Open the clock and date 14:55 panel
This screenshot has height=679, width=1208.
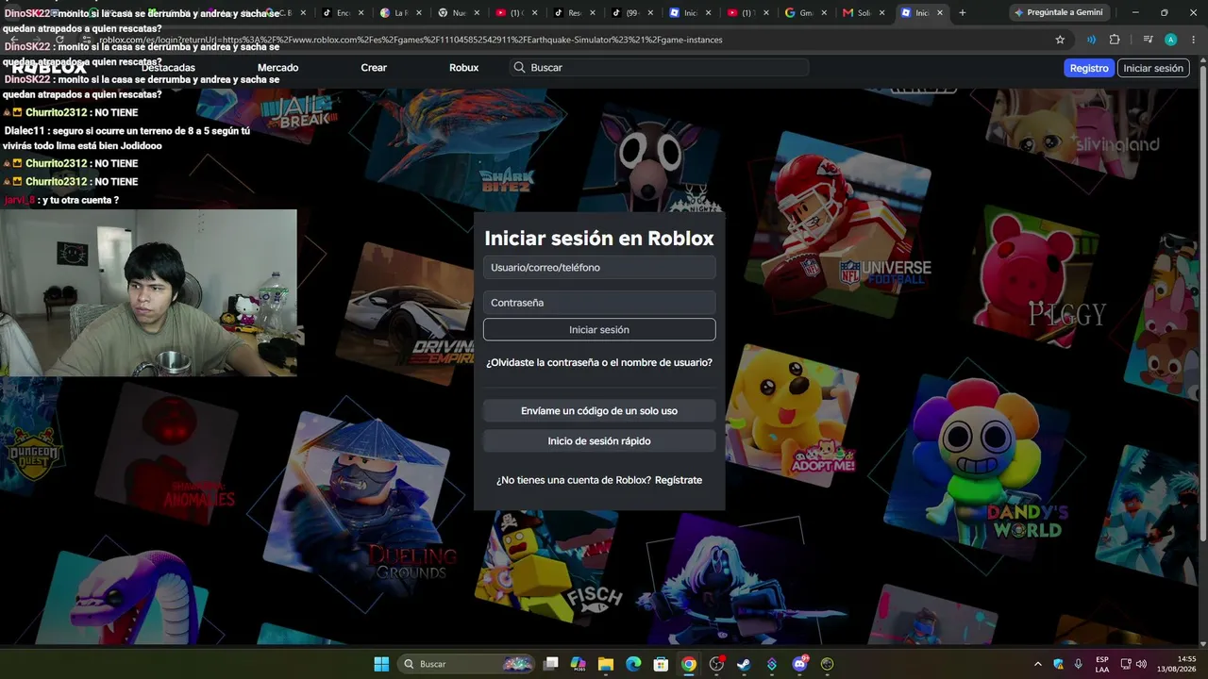click(1178, 664)
